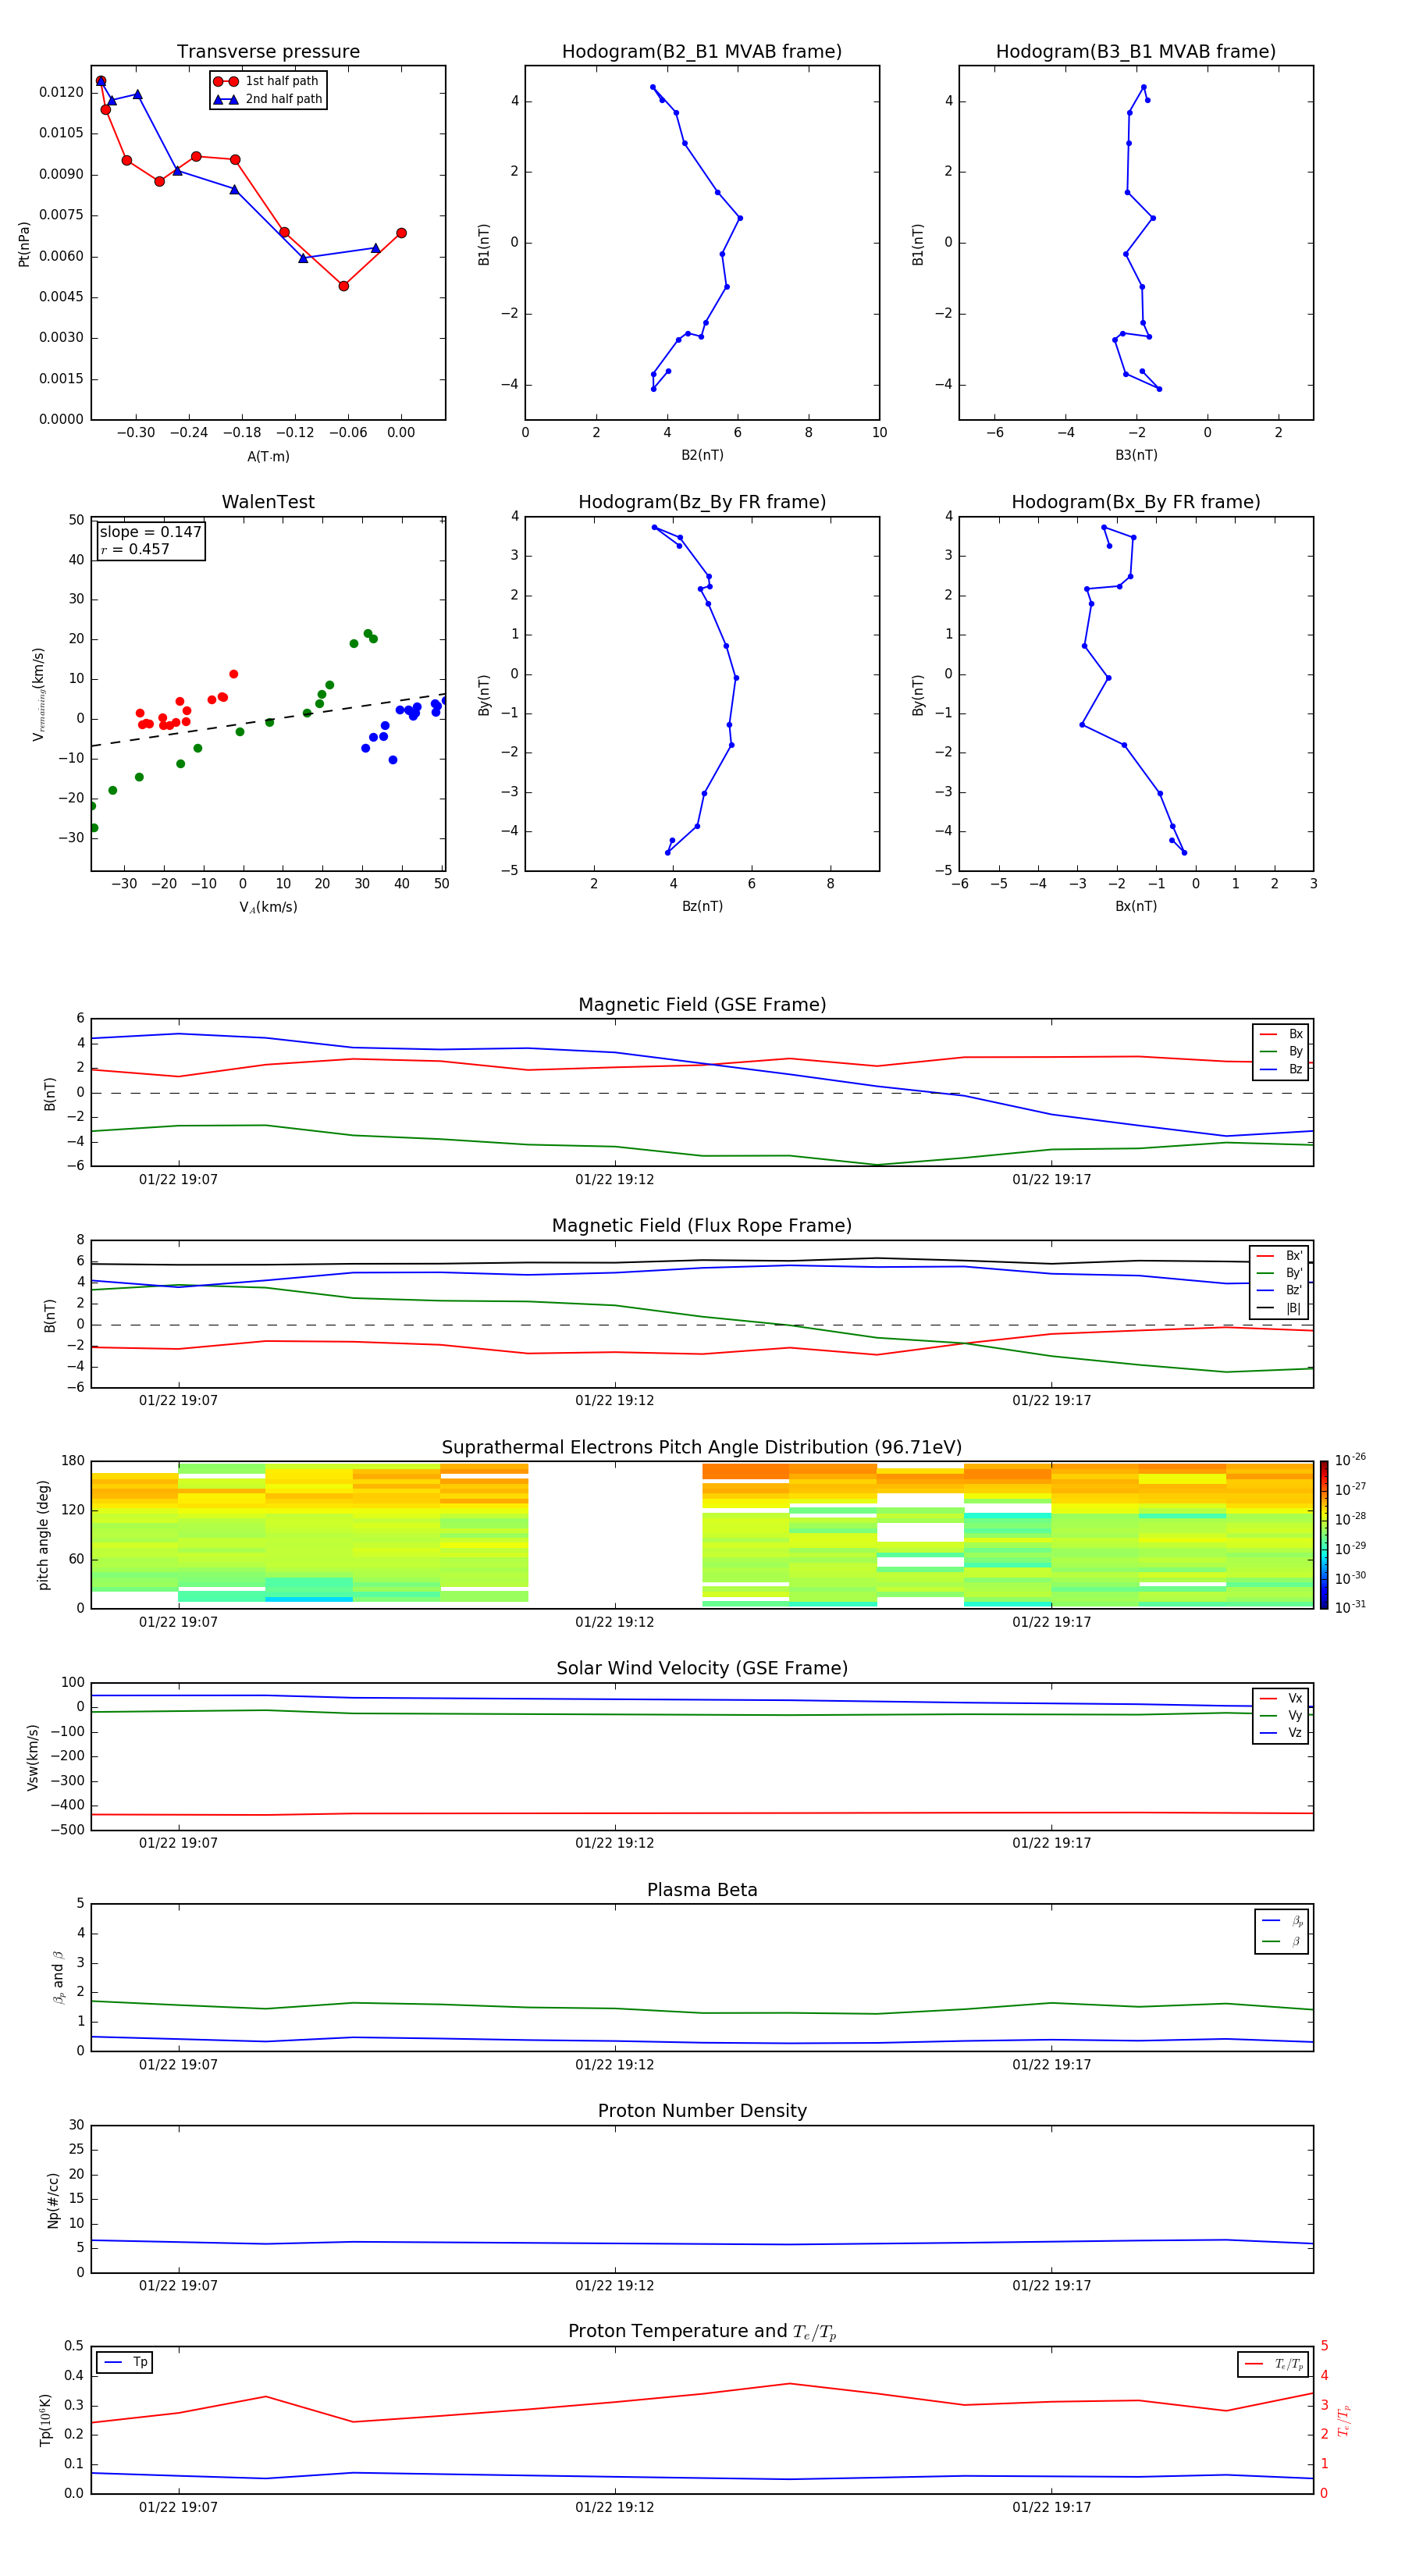Click the 'Vsw(km/s)' axis label
The image size is (1405, 2576).
click(33, 1757)
